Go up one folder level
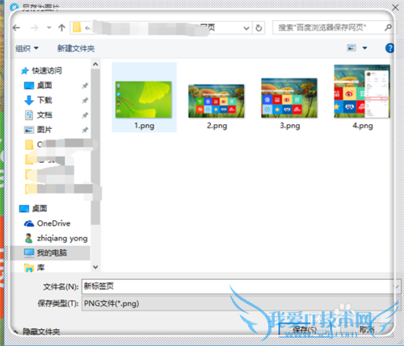 point(61,27)
